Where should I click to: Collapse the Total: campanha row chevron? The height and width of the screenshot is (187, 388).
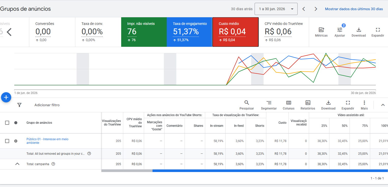coord(17,164)
